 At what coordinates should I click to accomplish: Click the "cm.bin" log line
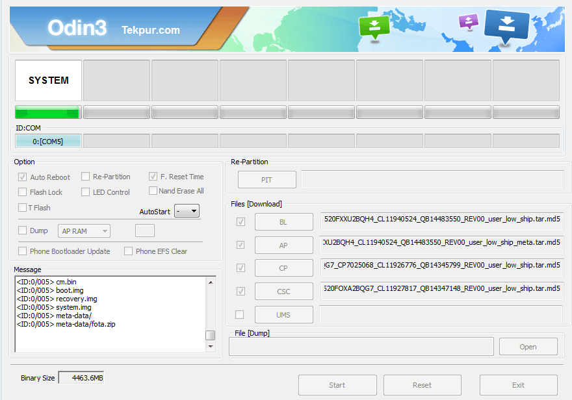[46, 282]
